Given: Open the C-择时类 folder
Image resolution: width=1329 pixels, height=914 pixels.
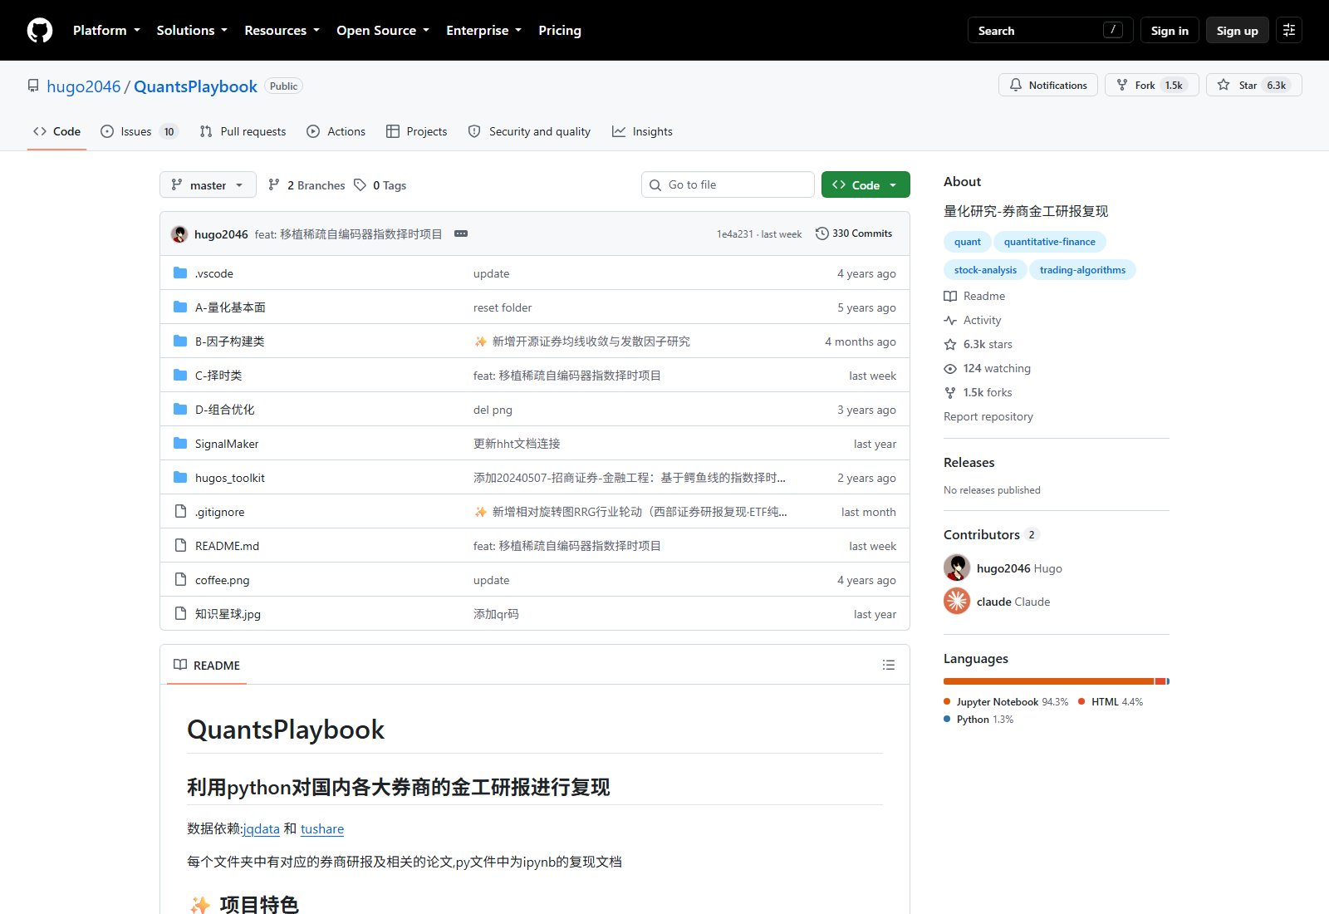Looking at the screenshot, I should point(218,376).
